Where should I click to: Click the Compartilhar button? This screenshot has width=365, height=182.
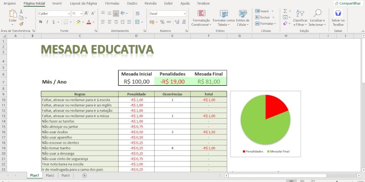tap(348, 4)
